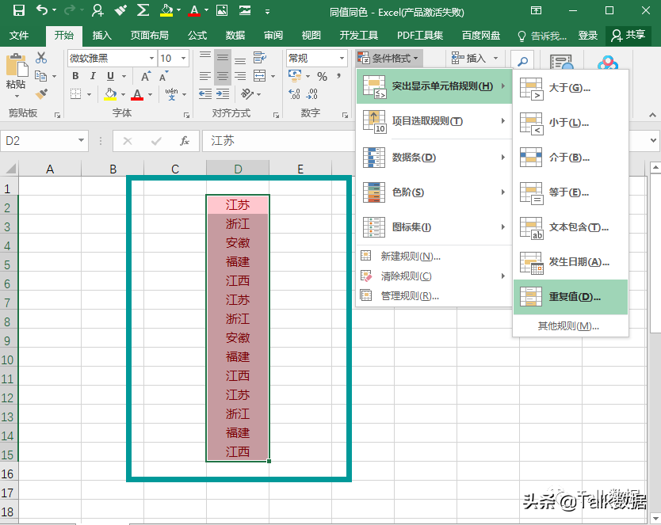Align text to the left
661x525 pixels.
tap(204, 76)
